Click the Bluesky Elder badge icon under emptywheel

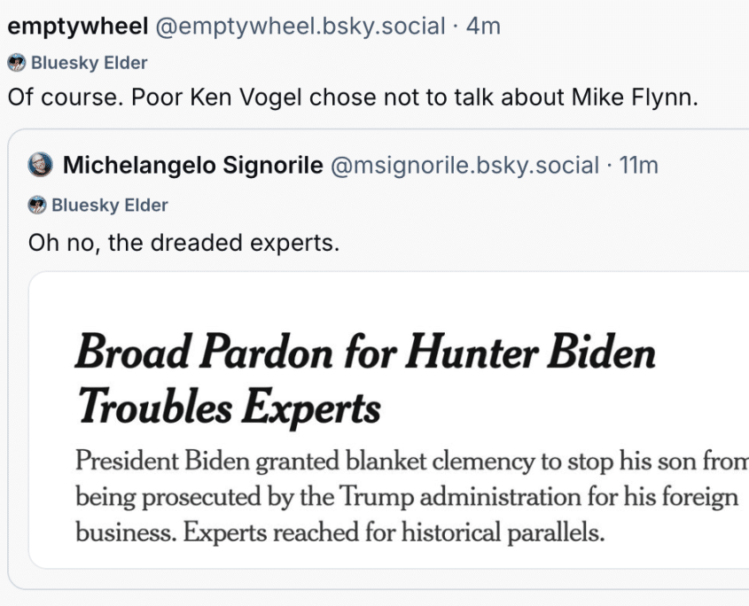click(16, 63)
